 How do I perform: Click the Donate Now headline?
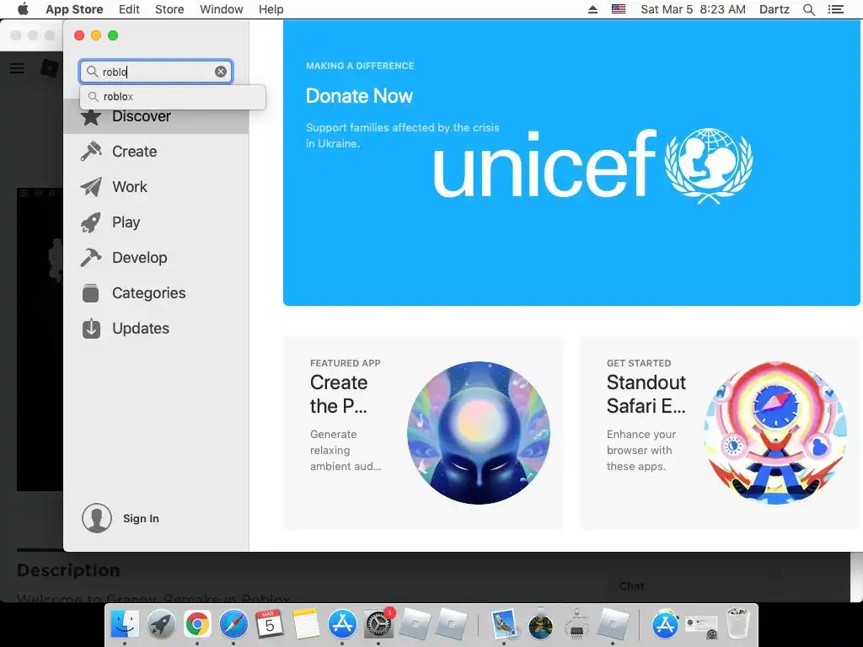tap(359, 96)
